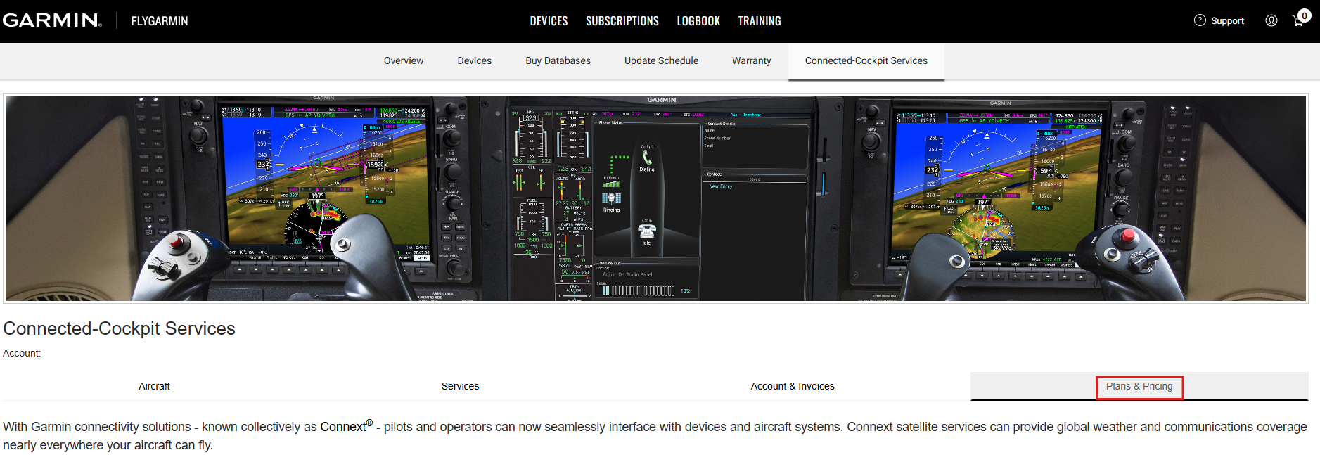Click the Account: label

(x=22, y=353)
